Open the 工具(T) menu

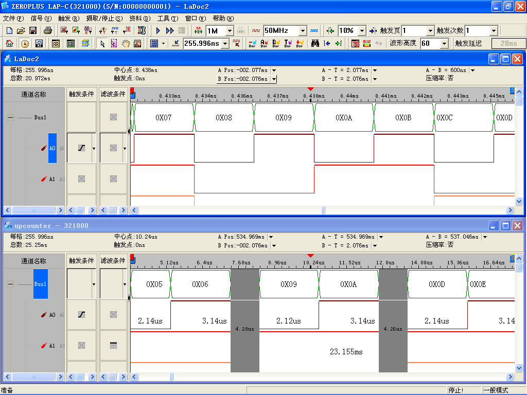167,18
